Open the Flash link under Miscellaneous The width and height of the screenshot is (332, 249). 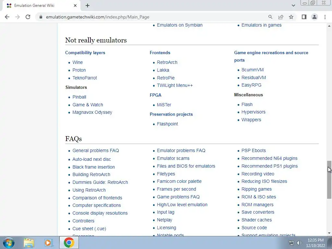[247, 105]
